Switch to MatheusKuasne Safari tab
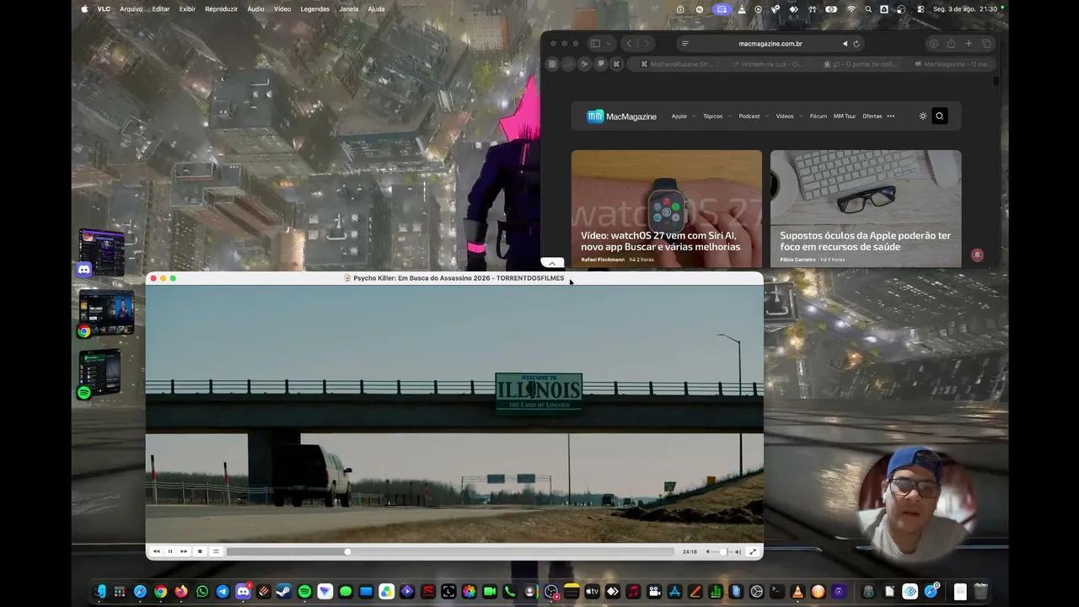This screenshot has height=607, width=1079. coord(676,64)
